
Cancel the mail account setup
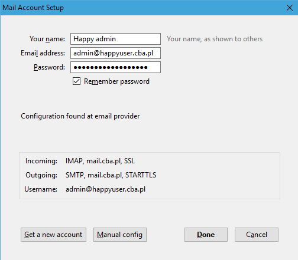257,235
